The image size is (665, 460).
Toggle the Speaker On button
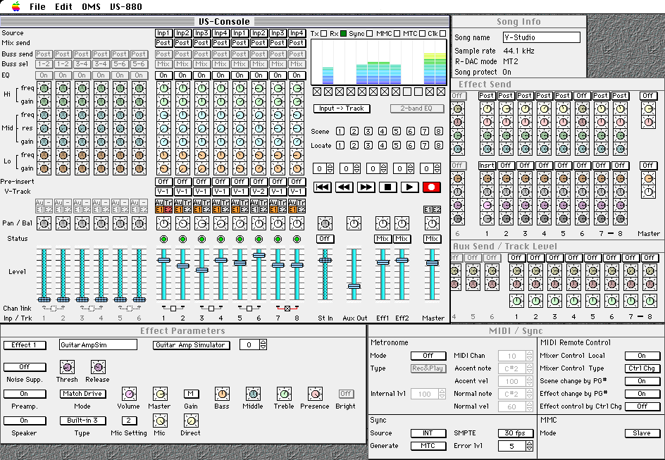click(25, 421)
